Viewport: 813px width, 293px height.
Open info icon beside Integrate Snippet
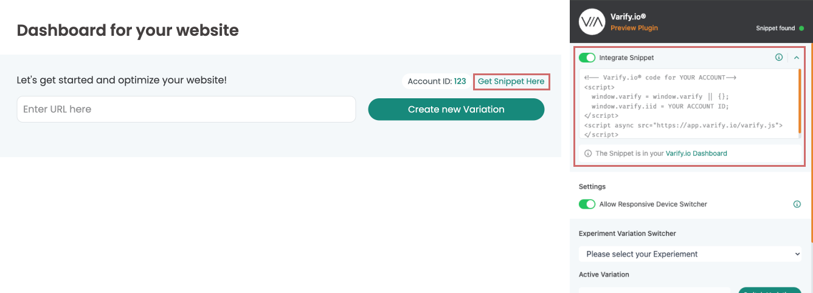779,58
